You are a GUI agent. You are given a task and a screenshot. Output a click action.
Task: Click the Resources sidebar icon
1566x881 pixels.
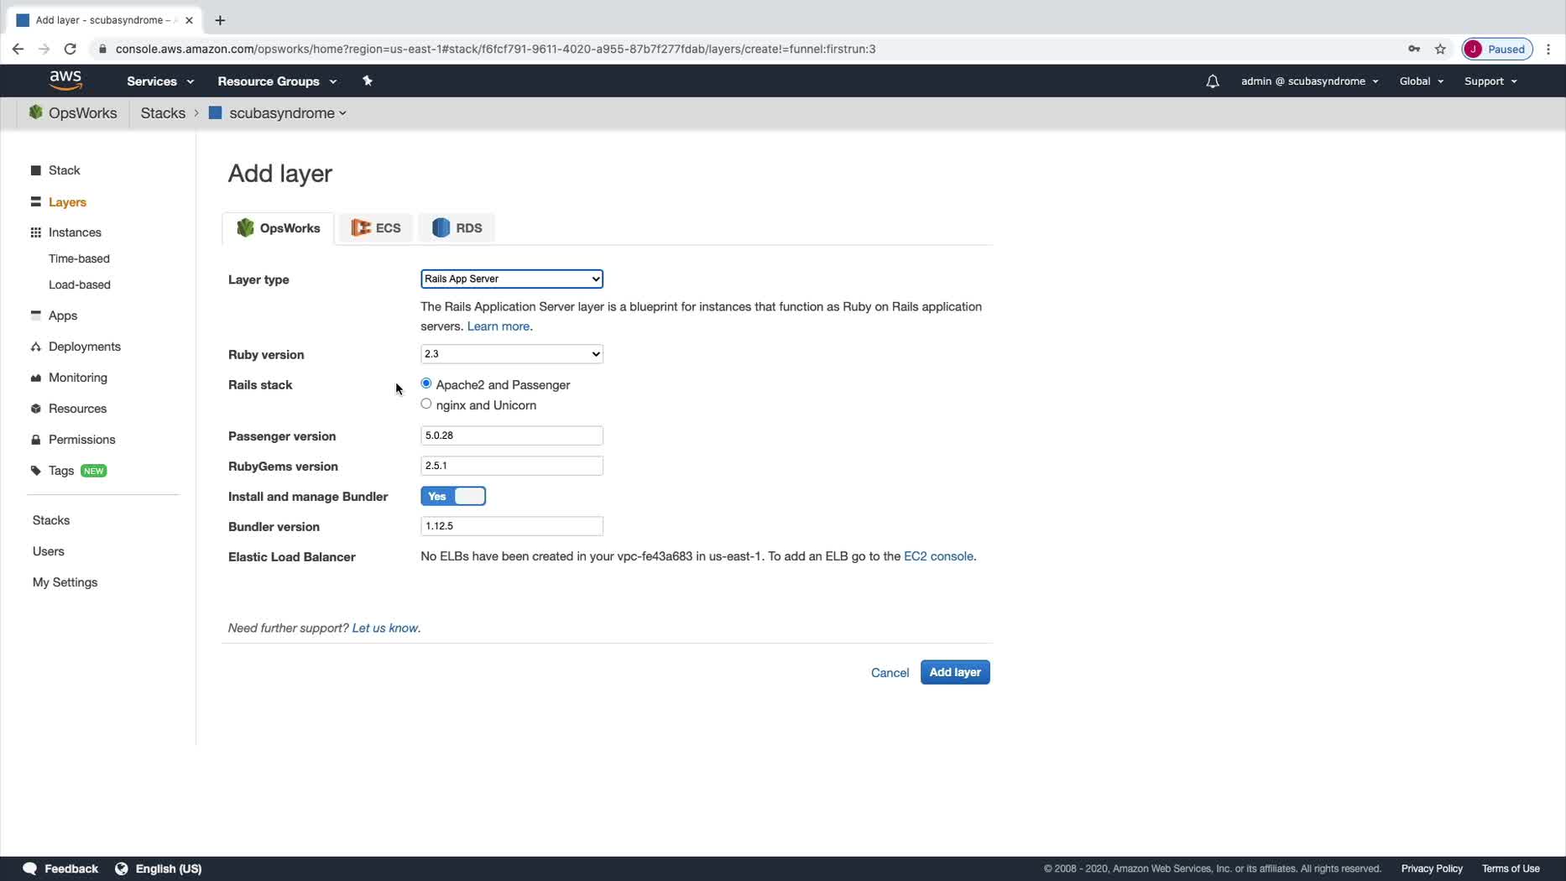tap(36, 409)
